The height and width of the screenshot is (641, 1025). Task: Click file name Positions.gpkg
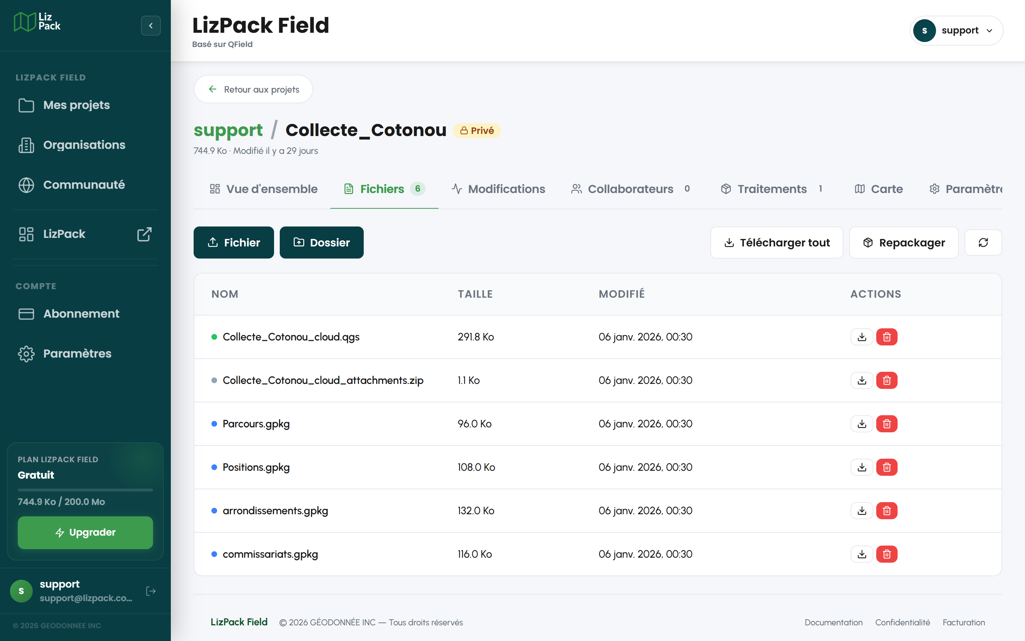tap(256, 467)
